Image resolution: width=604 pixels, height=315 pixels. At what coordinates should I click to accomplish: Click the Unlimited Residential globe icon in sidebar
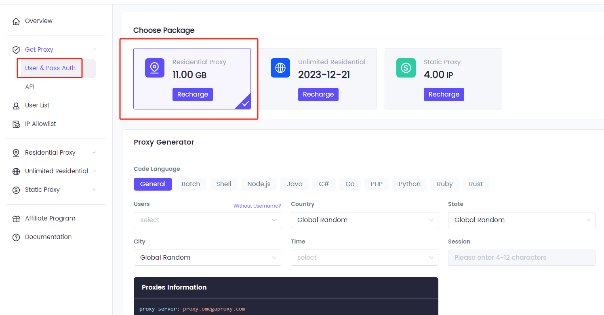tap(16, 171)
